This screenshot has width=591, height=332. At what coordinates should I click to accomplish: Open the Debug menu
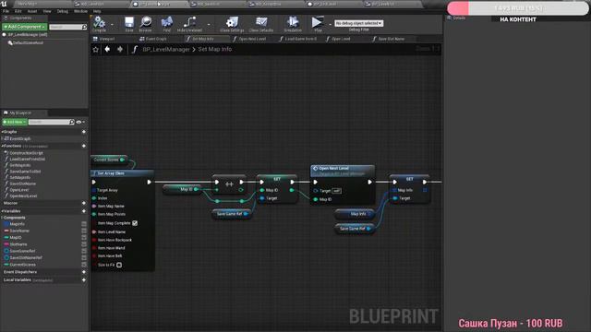(x=62, y=11)
